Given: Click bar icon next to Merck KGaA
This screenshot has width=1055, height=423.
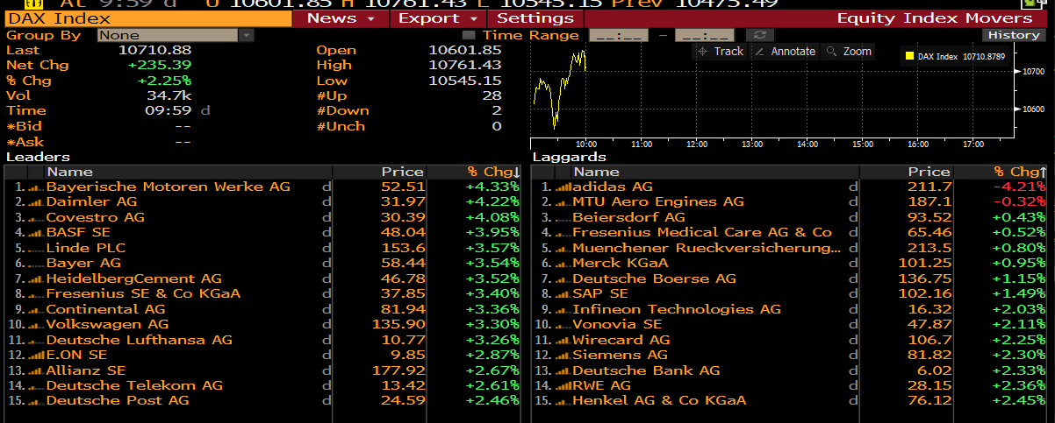Looking at the screenshot, I should pyautogui.click(x=563, y=264).
